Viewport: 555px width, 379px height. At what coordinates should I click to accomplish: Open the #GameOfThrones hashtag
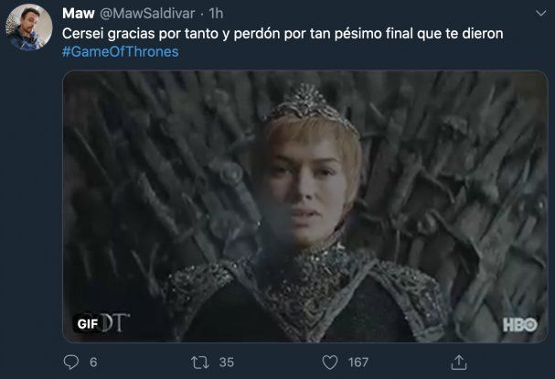[121, 52]
